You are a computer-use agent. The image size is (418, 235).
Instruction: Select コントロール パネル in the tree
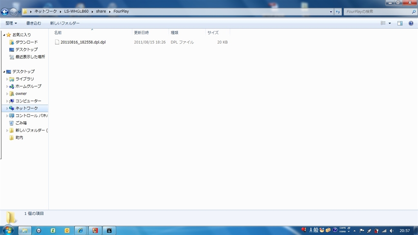[x=31, y=115]
